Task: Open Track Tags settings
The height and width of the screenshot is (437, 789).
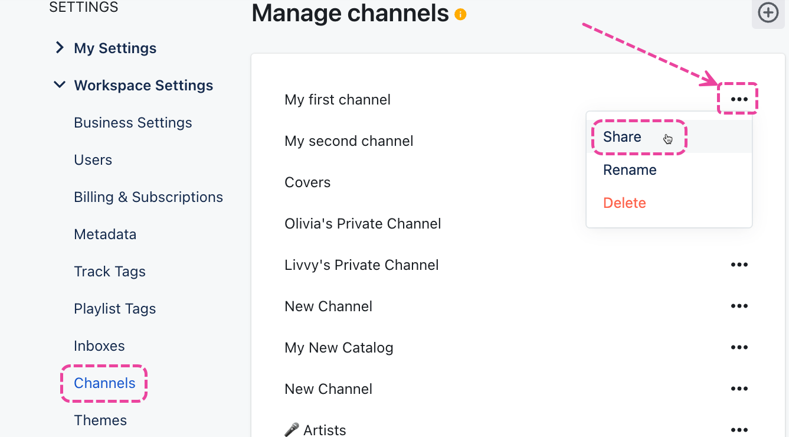Action: point(110,272)
